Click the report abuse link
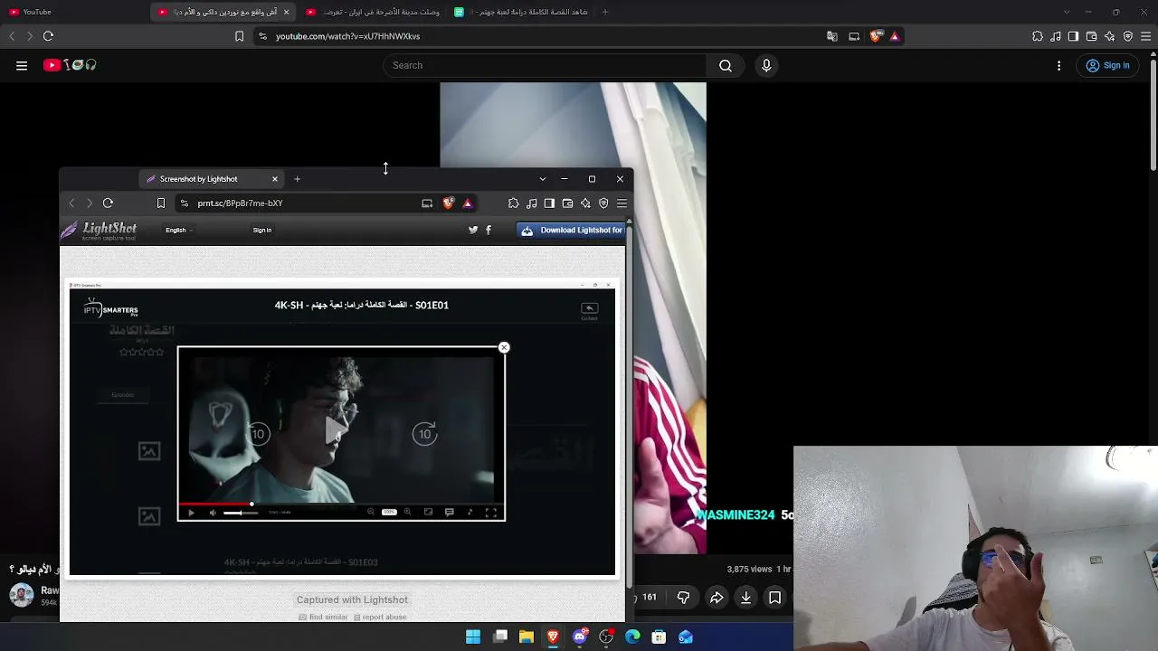Viewport: 1158px width, 651px height. 380,617
